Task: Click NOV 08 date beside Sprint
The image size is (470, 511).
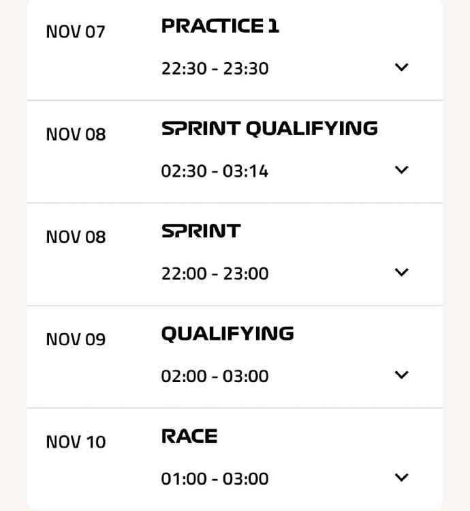Action: click(x=76, y=237)
